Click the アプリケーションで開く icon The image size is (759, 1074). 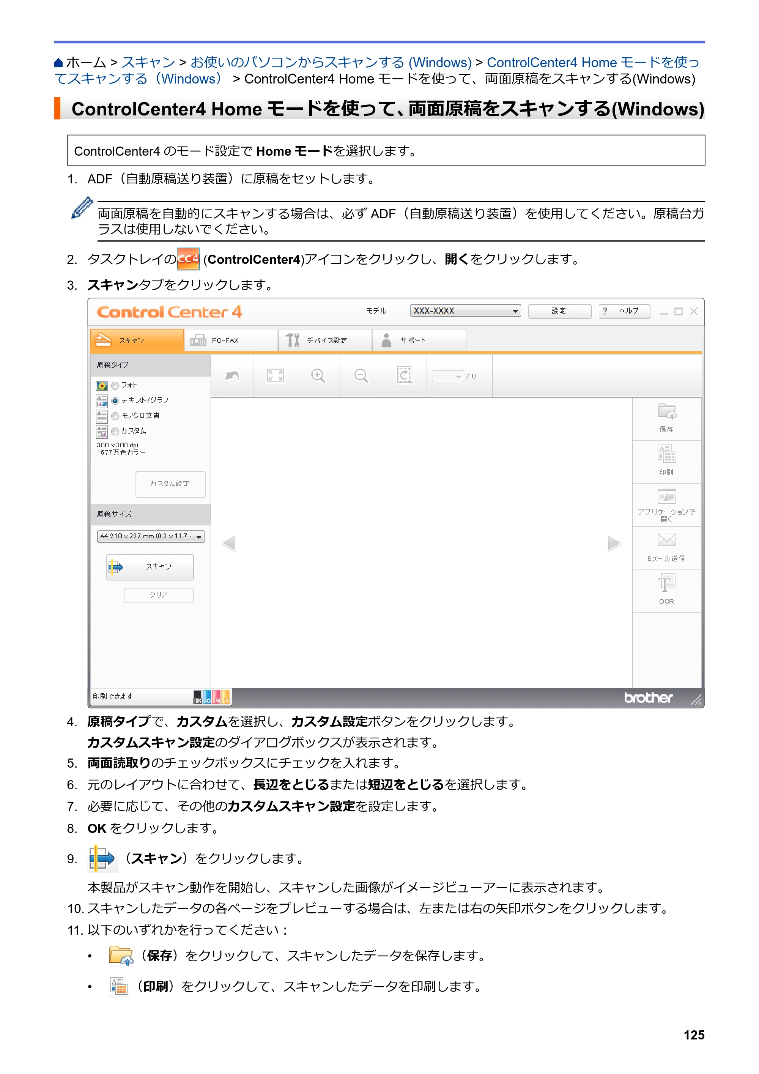666,496
